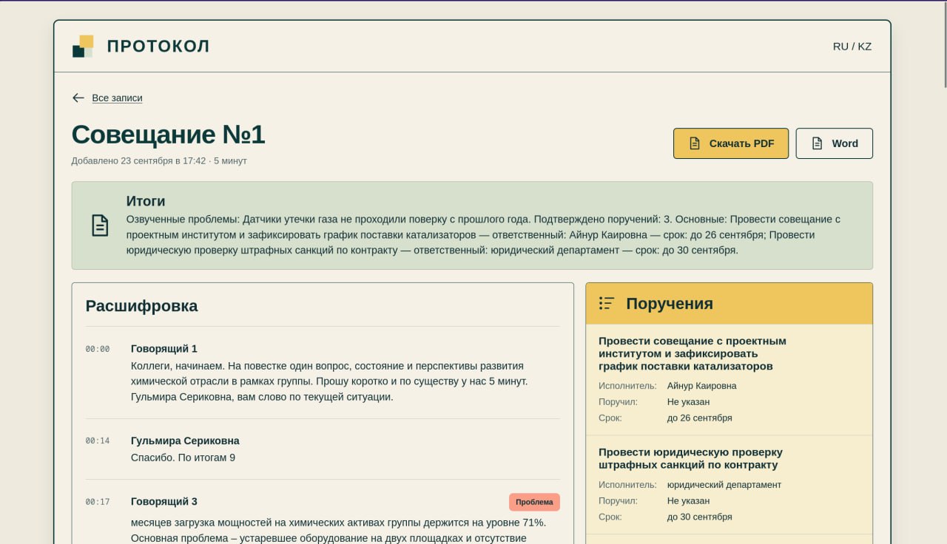The width and height of the screenshot is (947, 544).
Task: Export the meeting to Word
Action: [835, 143]
